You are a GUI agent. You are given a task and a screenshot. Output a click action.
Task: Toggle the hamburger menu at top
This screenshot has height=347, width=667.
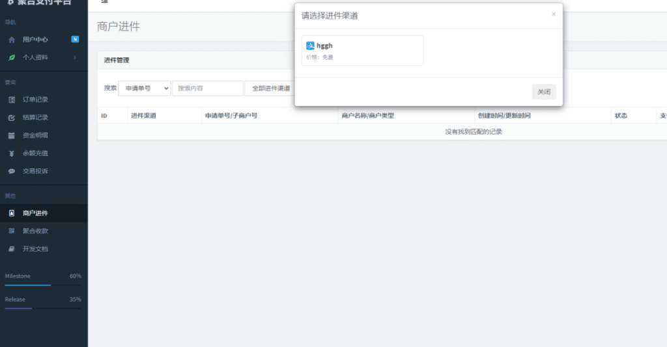[x=104, y=1]
